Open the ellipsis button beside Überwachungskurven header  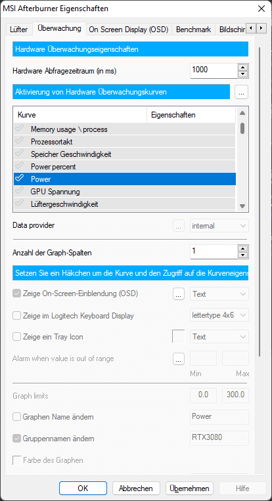point(241,92)
